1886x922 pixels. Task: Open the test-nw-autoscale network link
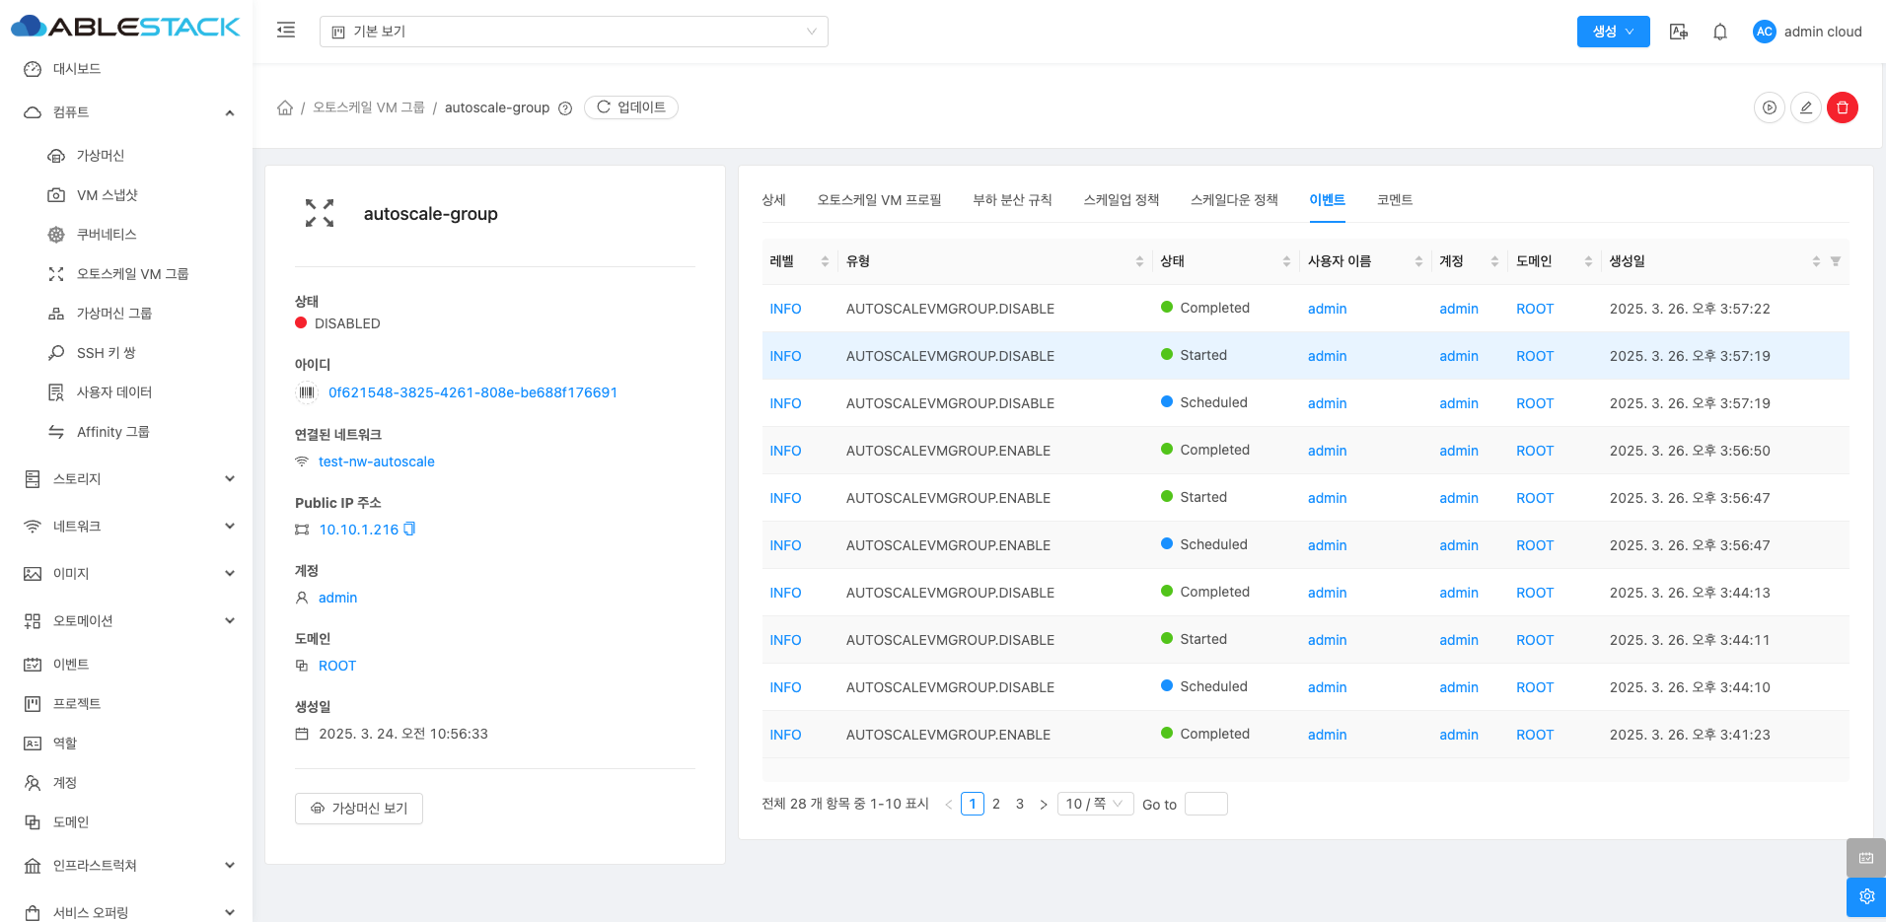click(x=376, y=461)
